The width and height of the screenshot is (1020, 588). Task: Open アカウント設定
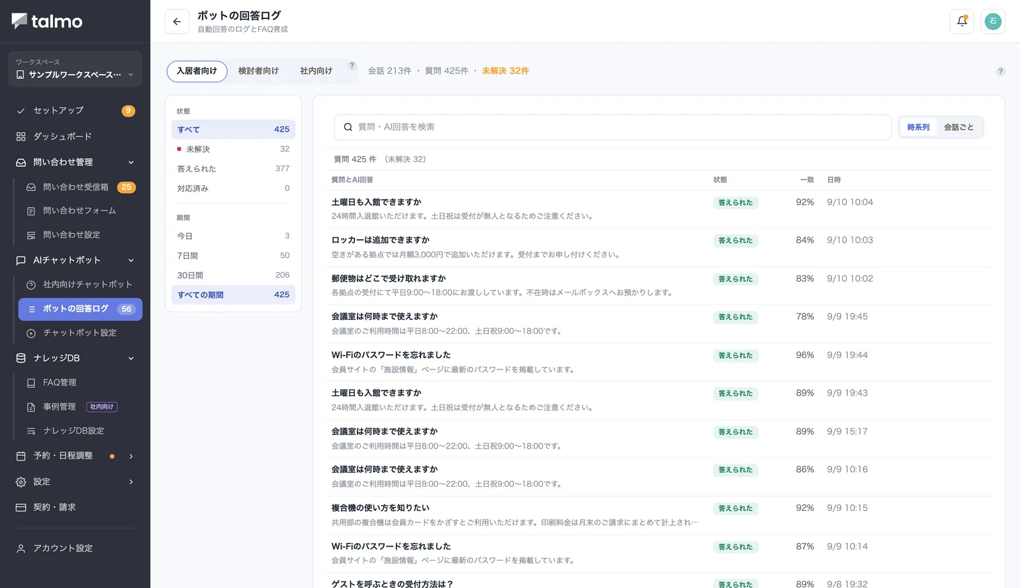click(x=75, y=549)
